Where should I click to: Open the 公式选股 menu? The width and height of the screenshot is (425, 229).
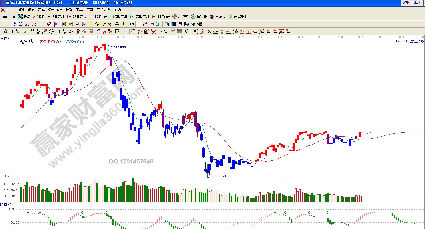coord(55,10)
